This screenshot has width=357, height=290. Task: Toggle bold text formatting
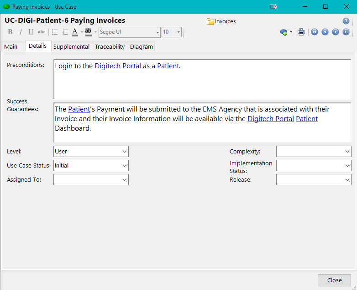10,32
